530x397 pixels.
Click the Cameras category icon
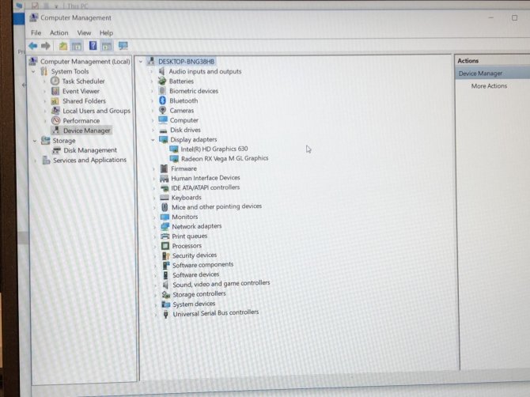[x=163, y=111]
